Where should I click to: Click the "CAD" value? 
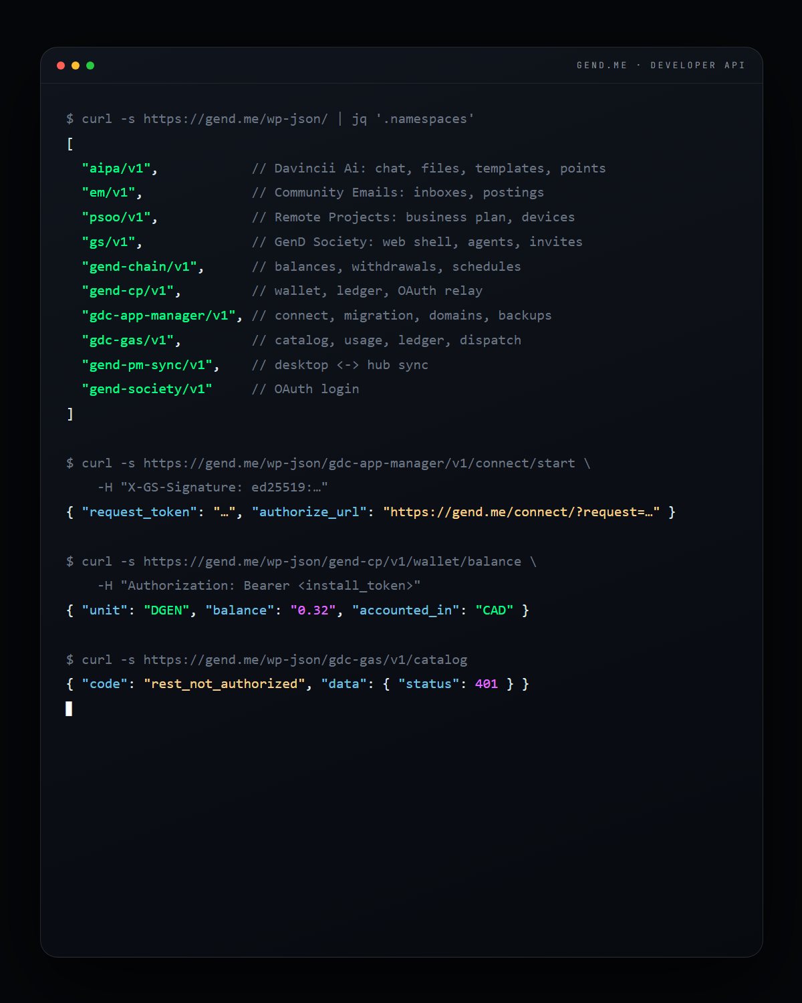pyautogui.click(x=495, y=610)
